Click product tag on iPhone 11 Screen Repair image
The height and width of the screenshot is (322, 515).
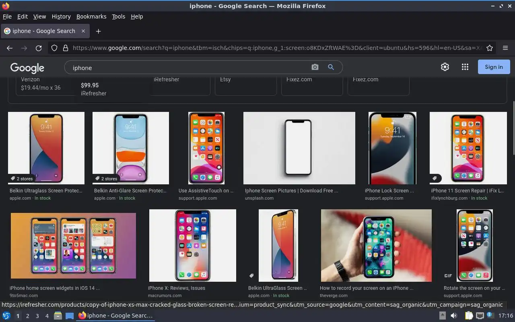tap(435, 178)
